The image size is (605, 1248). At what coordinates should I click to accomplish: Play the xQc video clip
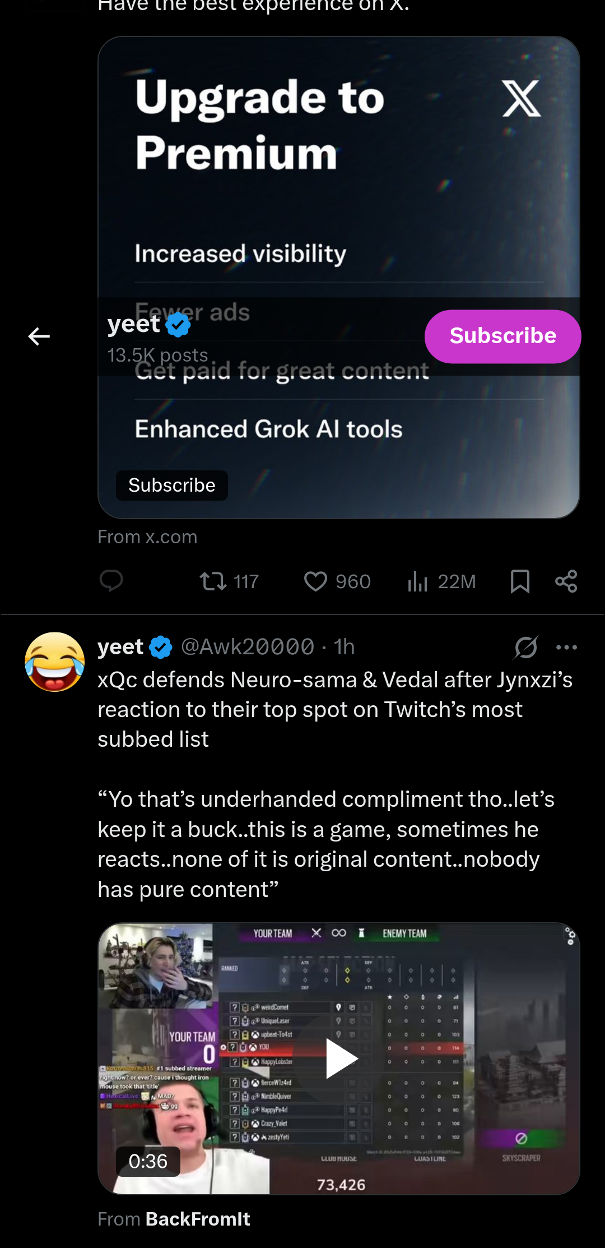click(340, 1059)
